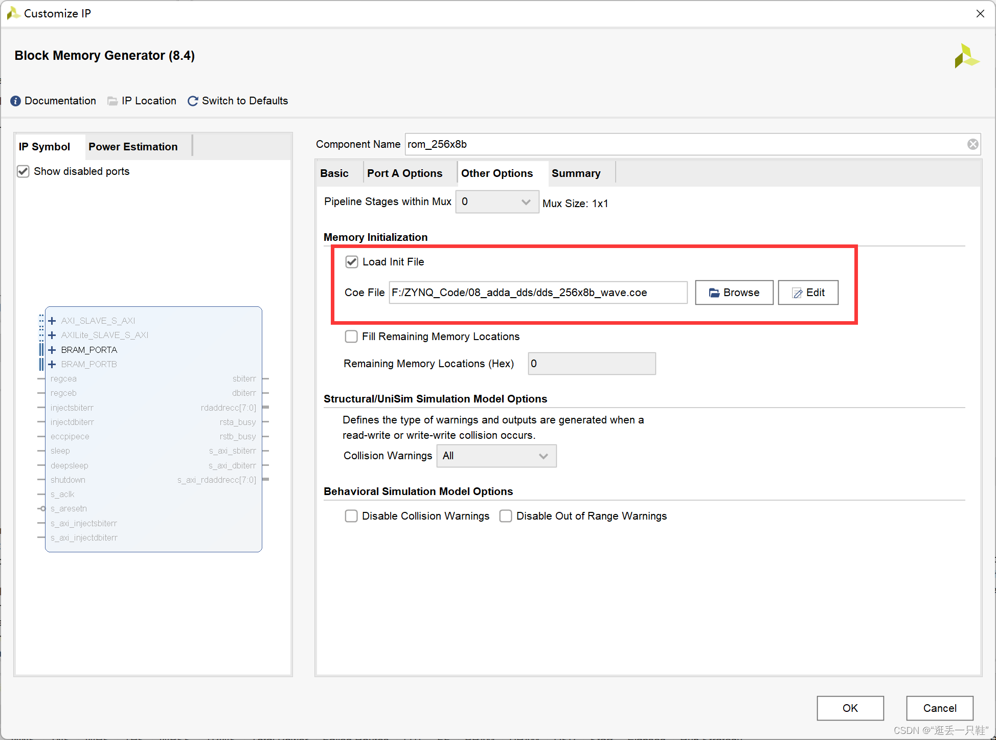Switch to Port A Options tab
The width and height of the screenshot is (996, 740).
[x=404, y=173]
